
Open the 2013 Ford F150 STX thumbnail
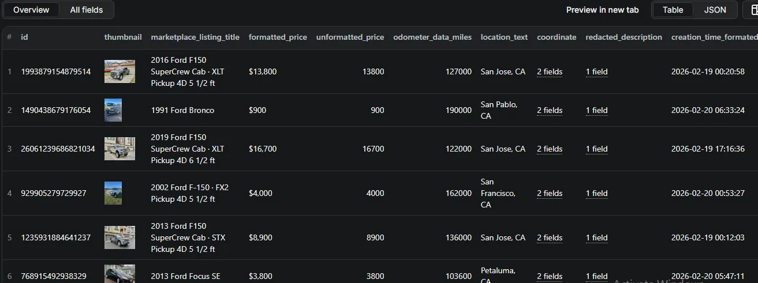pos(120,237)
